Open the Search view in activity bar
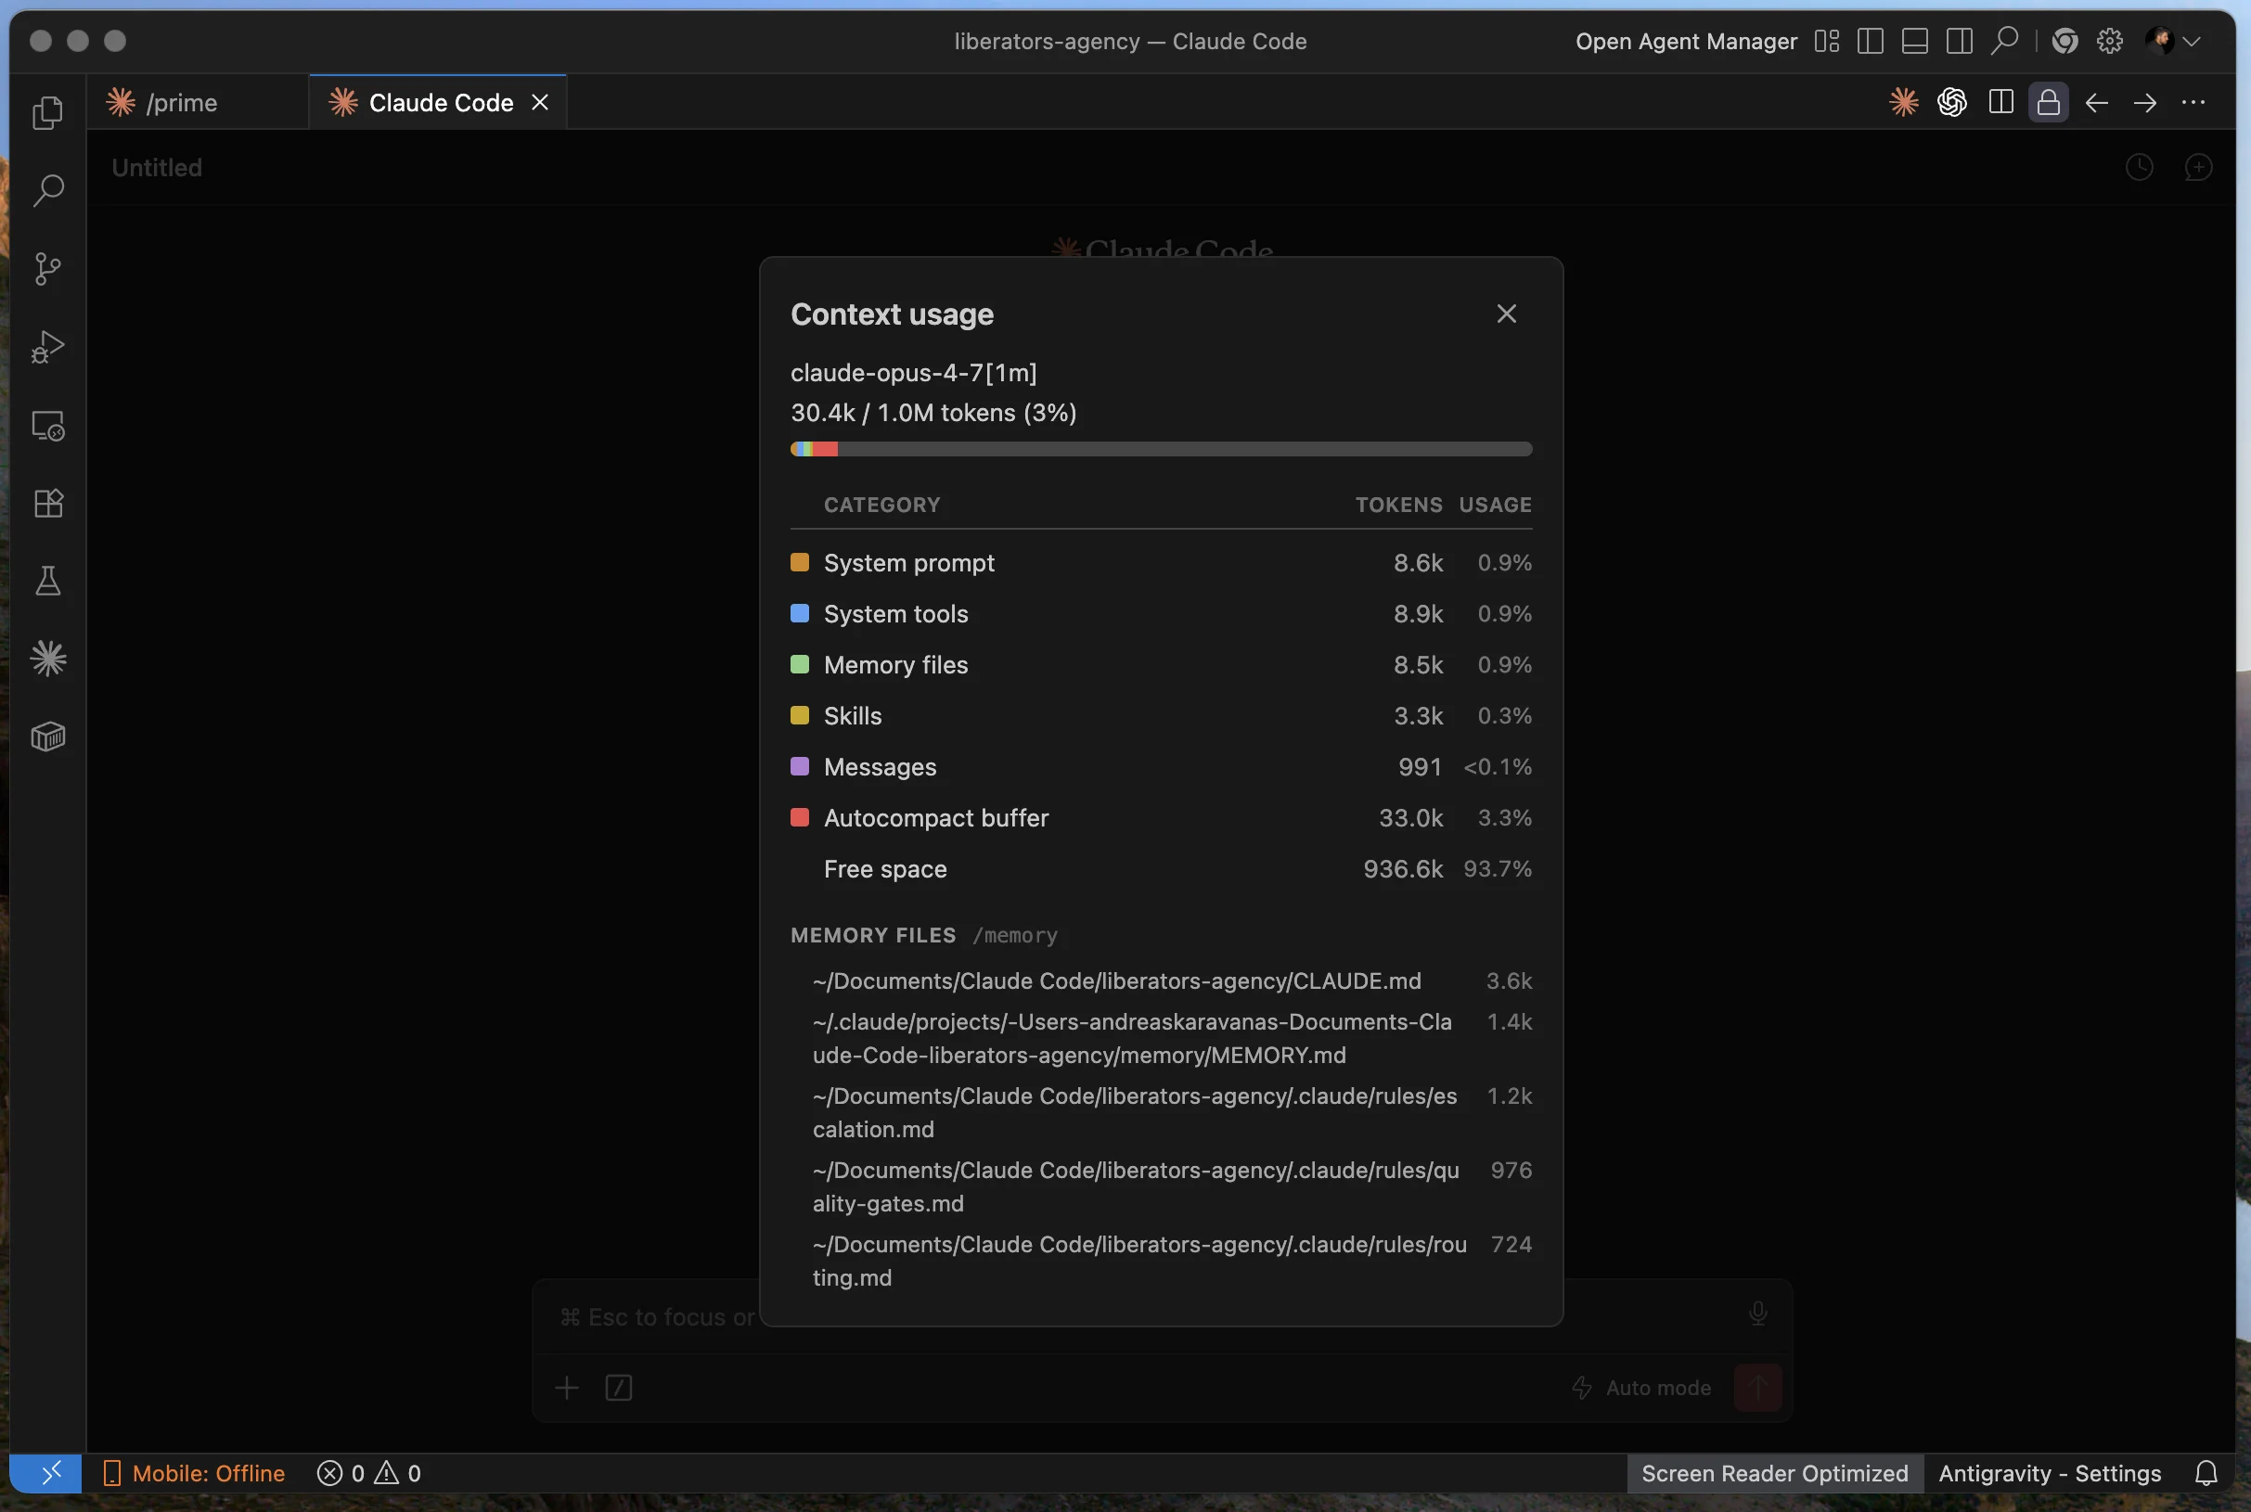Image resolution: width=2251 pixels, height=1512 pixels. tap(47, 190)
